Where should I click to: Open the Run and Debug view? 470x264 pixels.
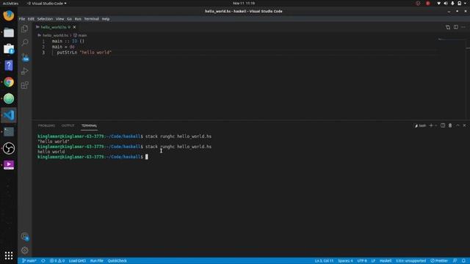(x=24, y=71)
